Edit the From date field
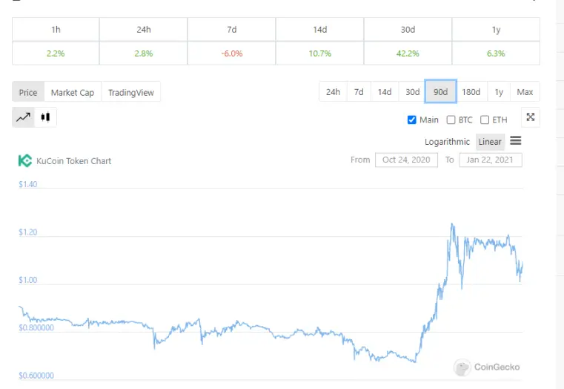Viewport: 564px width, 389px height. coord(406,160)
